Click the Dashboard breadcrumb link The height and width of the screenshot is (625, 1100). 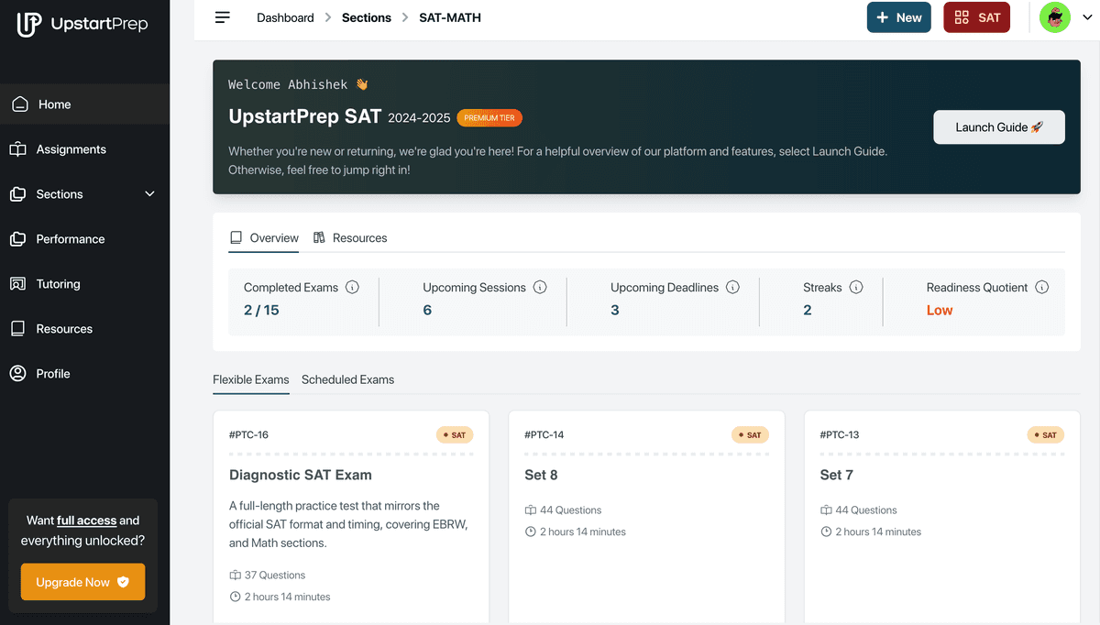(x=285, y=17)
